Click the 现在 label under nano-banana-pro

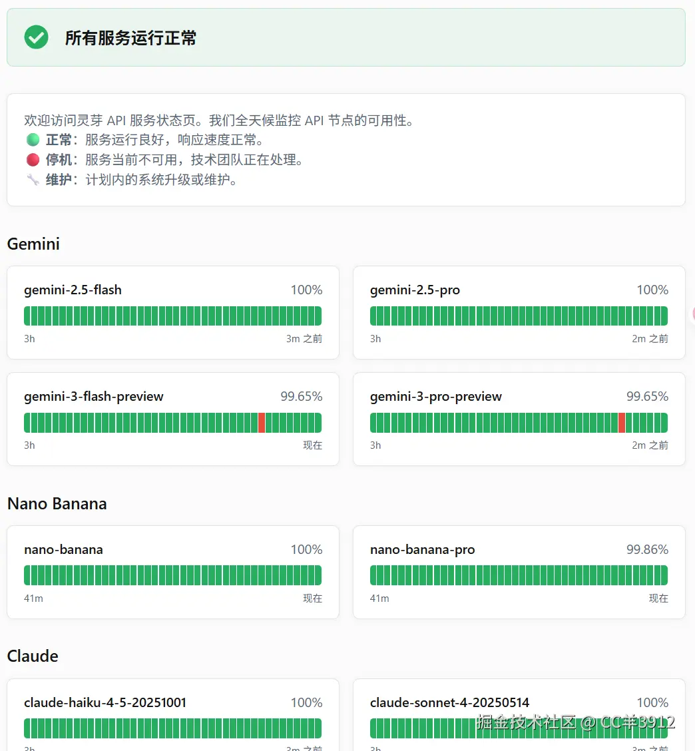pos(658,599)
